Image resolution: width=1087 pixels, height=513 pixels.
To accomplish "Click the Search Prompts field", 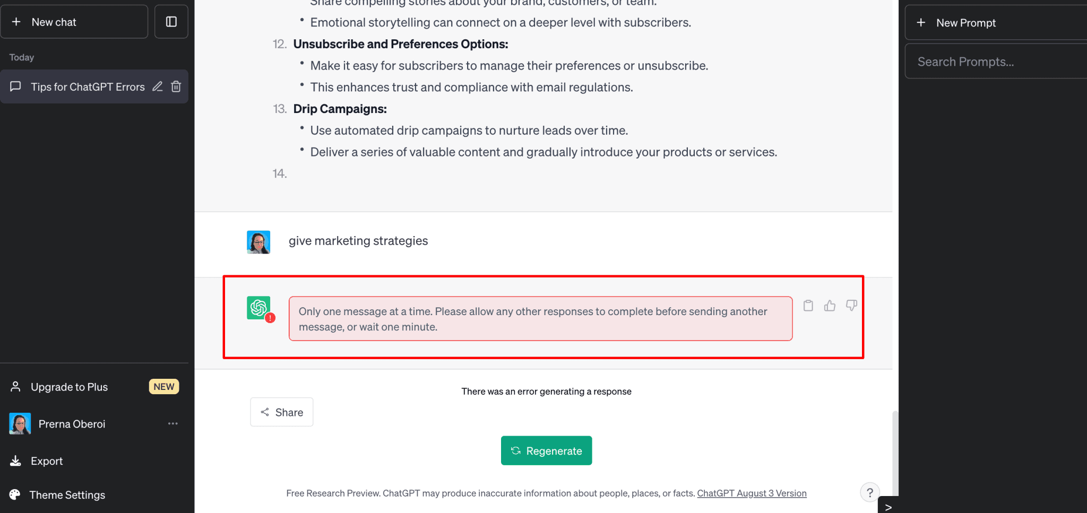I will click(996, 62).
